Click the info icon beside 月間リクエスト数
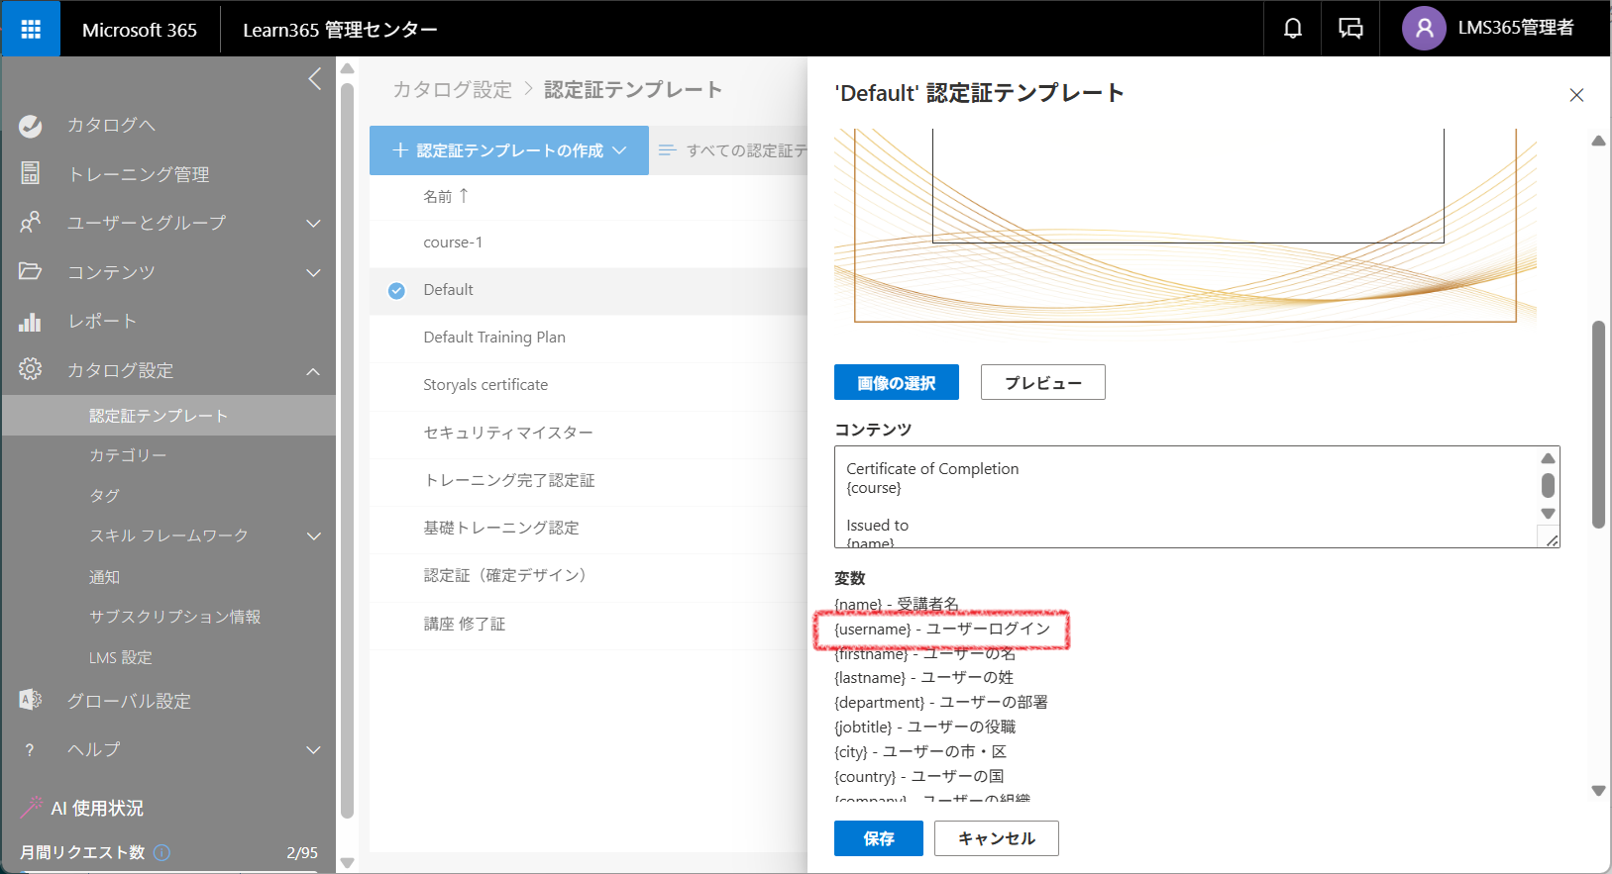Viewport: 1612px width, 874px height. tap(162, 852)
